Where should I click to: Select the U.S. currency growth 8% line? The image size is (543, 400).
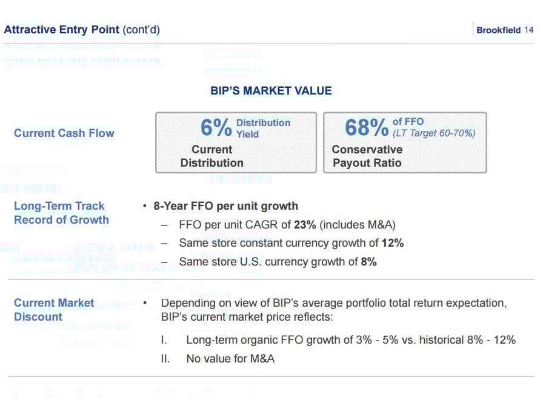pos(278,262)
